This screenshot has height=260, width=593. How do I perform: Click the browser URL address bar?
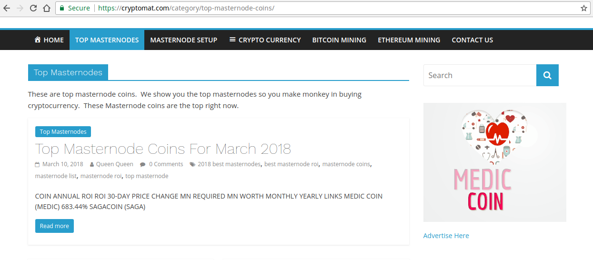324,8
